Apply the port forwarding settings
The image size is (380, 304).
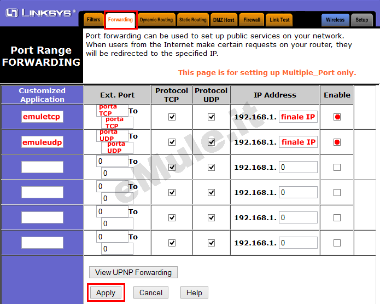[106, 292]
